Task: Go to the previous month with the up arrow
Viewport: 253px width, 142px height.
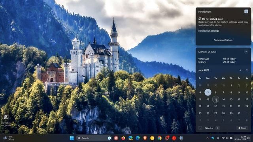Action: (240, 70)
